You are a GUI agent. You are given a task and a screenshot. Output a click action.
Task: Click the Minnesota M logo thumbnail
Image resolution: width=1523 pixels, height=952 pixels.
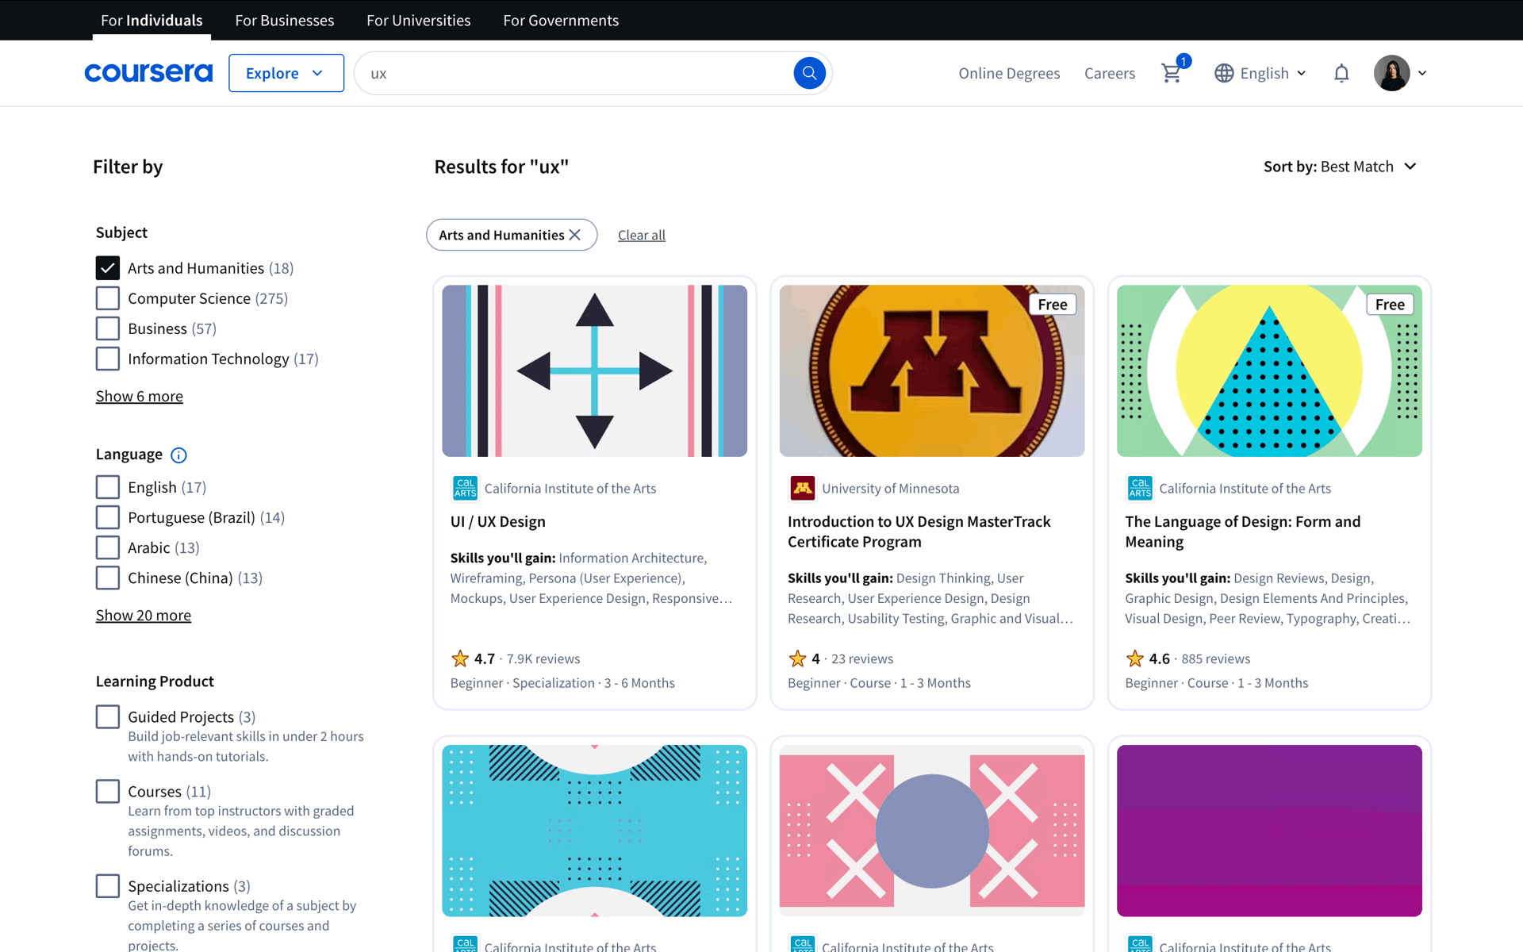[x=932, y=370]
